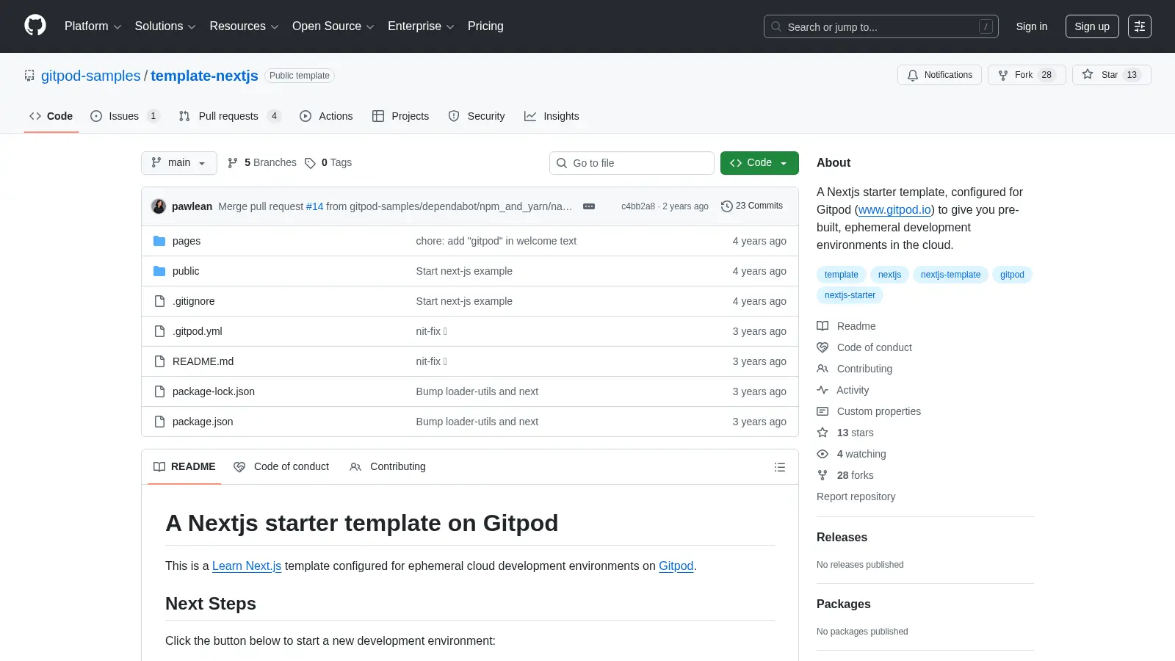Viewport: 1175px width, 661px height.
Task: Click Report repository link
Action: pos(856,496)
